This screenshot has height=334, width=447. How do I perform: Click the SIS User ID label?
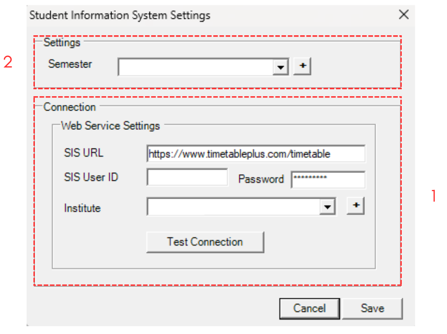(x=91, y=177)
